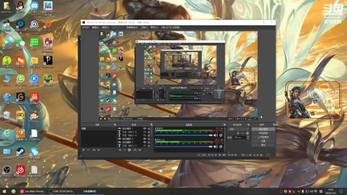Viewport: 347px width, 195px height.
Task: Open desktop audio settings gear
Action: tap(221, 135)
